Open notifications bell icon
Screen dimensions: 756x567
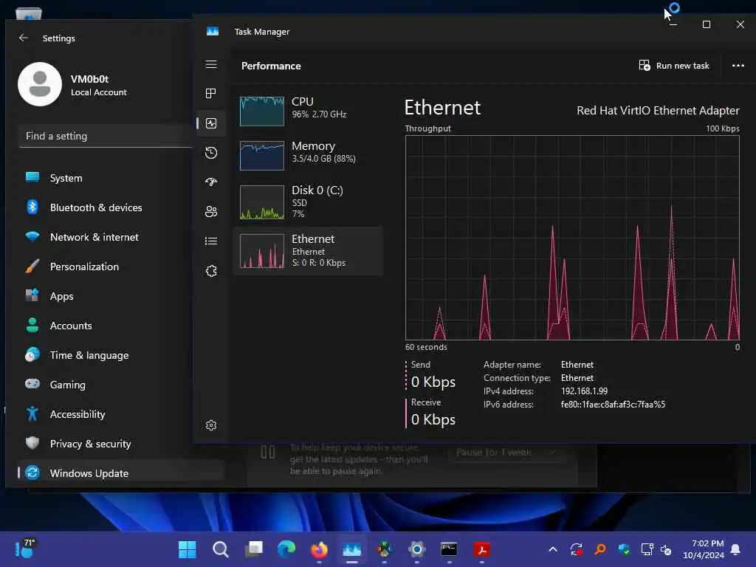tap(736, 549)
